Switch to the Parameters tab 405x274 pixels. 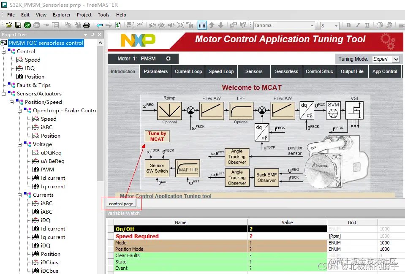pos(155,71)
